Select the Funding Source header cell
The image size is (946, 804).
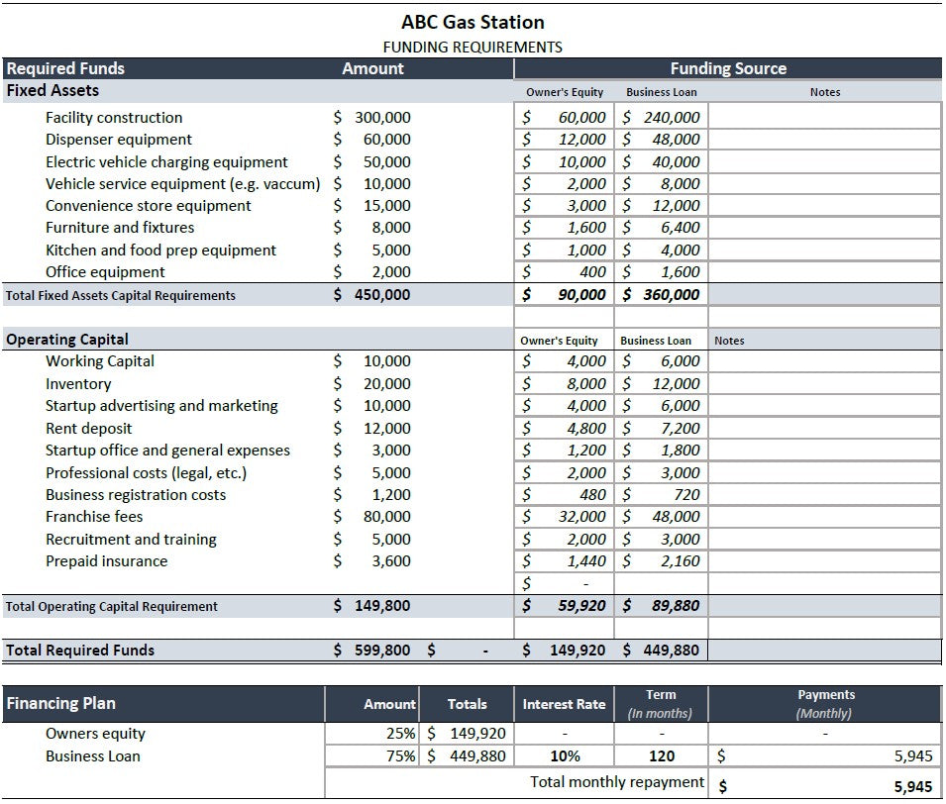(x=727, y=68)
